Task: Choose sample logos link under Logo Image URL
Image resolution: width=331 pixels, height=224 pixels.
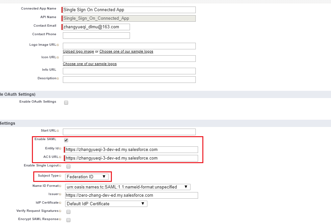Action: pyautogui.click(x=126, y=52)
